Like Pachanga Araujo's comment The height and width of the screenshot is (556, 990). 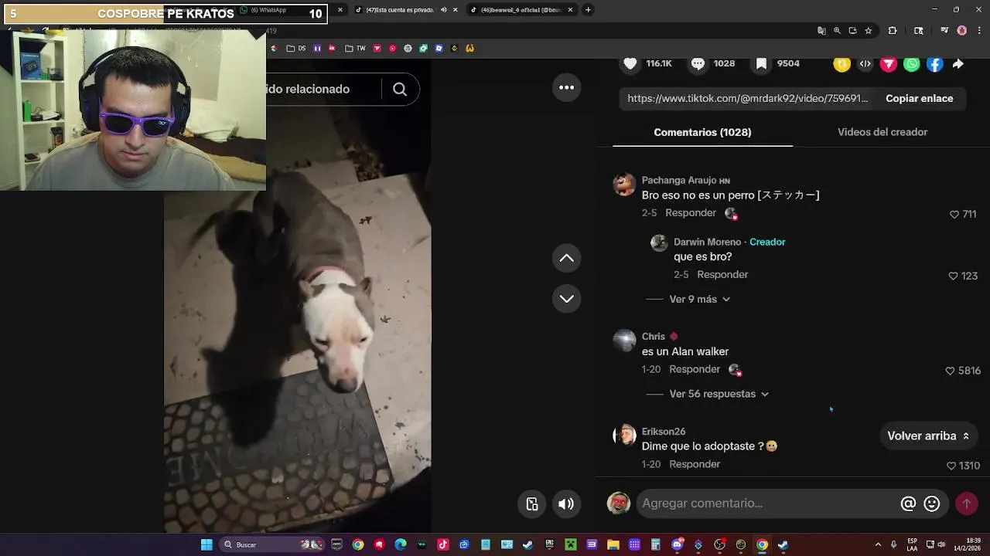pyautogui.click(x=954, y=214)
